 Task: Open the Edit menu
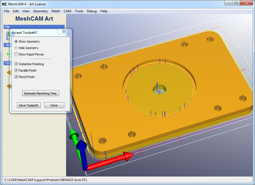pos(16,11)
